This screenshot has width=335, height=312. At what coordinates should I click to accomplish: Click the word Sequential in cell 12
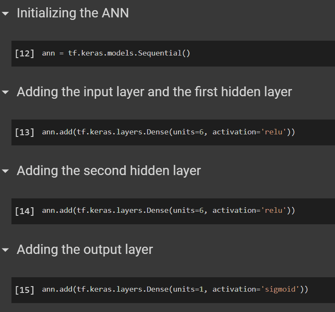(162, 53)
